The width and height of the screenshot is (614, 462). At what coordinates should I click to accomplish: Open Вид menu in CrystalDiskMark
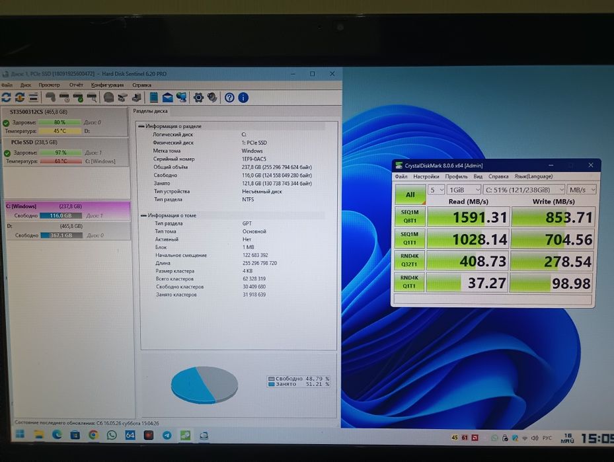click(x=478, y=176)
